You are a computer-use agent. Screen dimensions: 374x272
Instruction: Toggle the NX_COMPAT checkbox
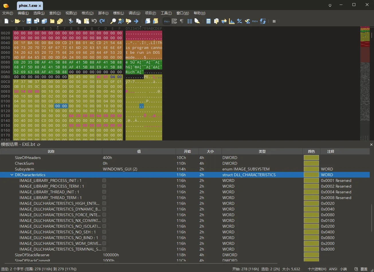pyautogui.click(x=104, y=221)
